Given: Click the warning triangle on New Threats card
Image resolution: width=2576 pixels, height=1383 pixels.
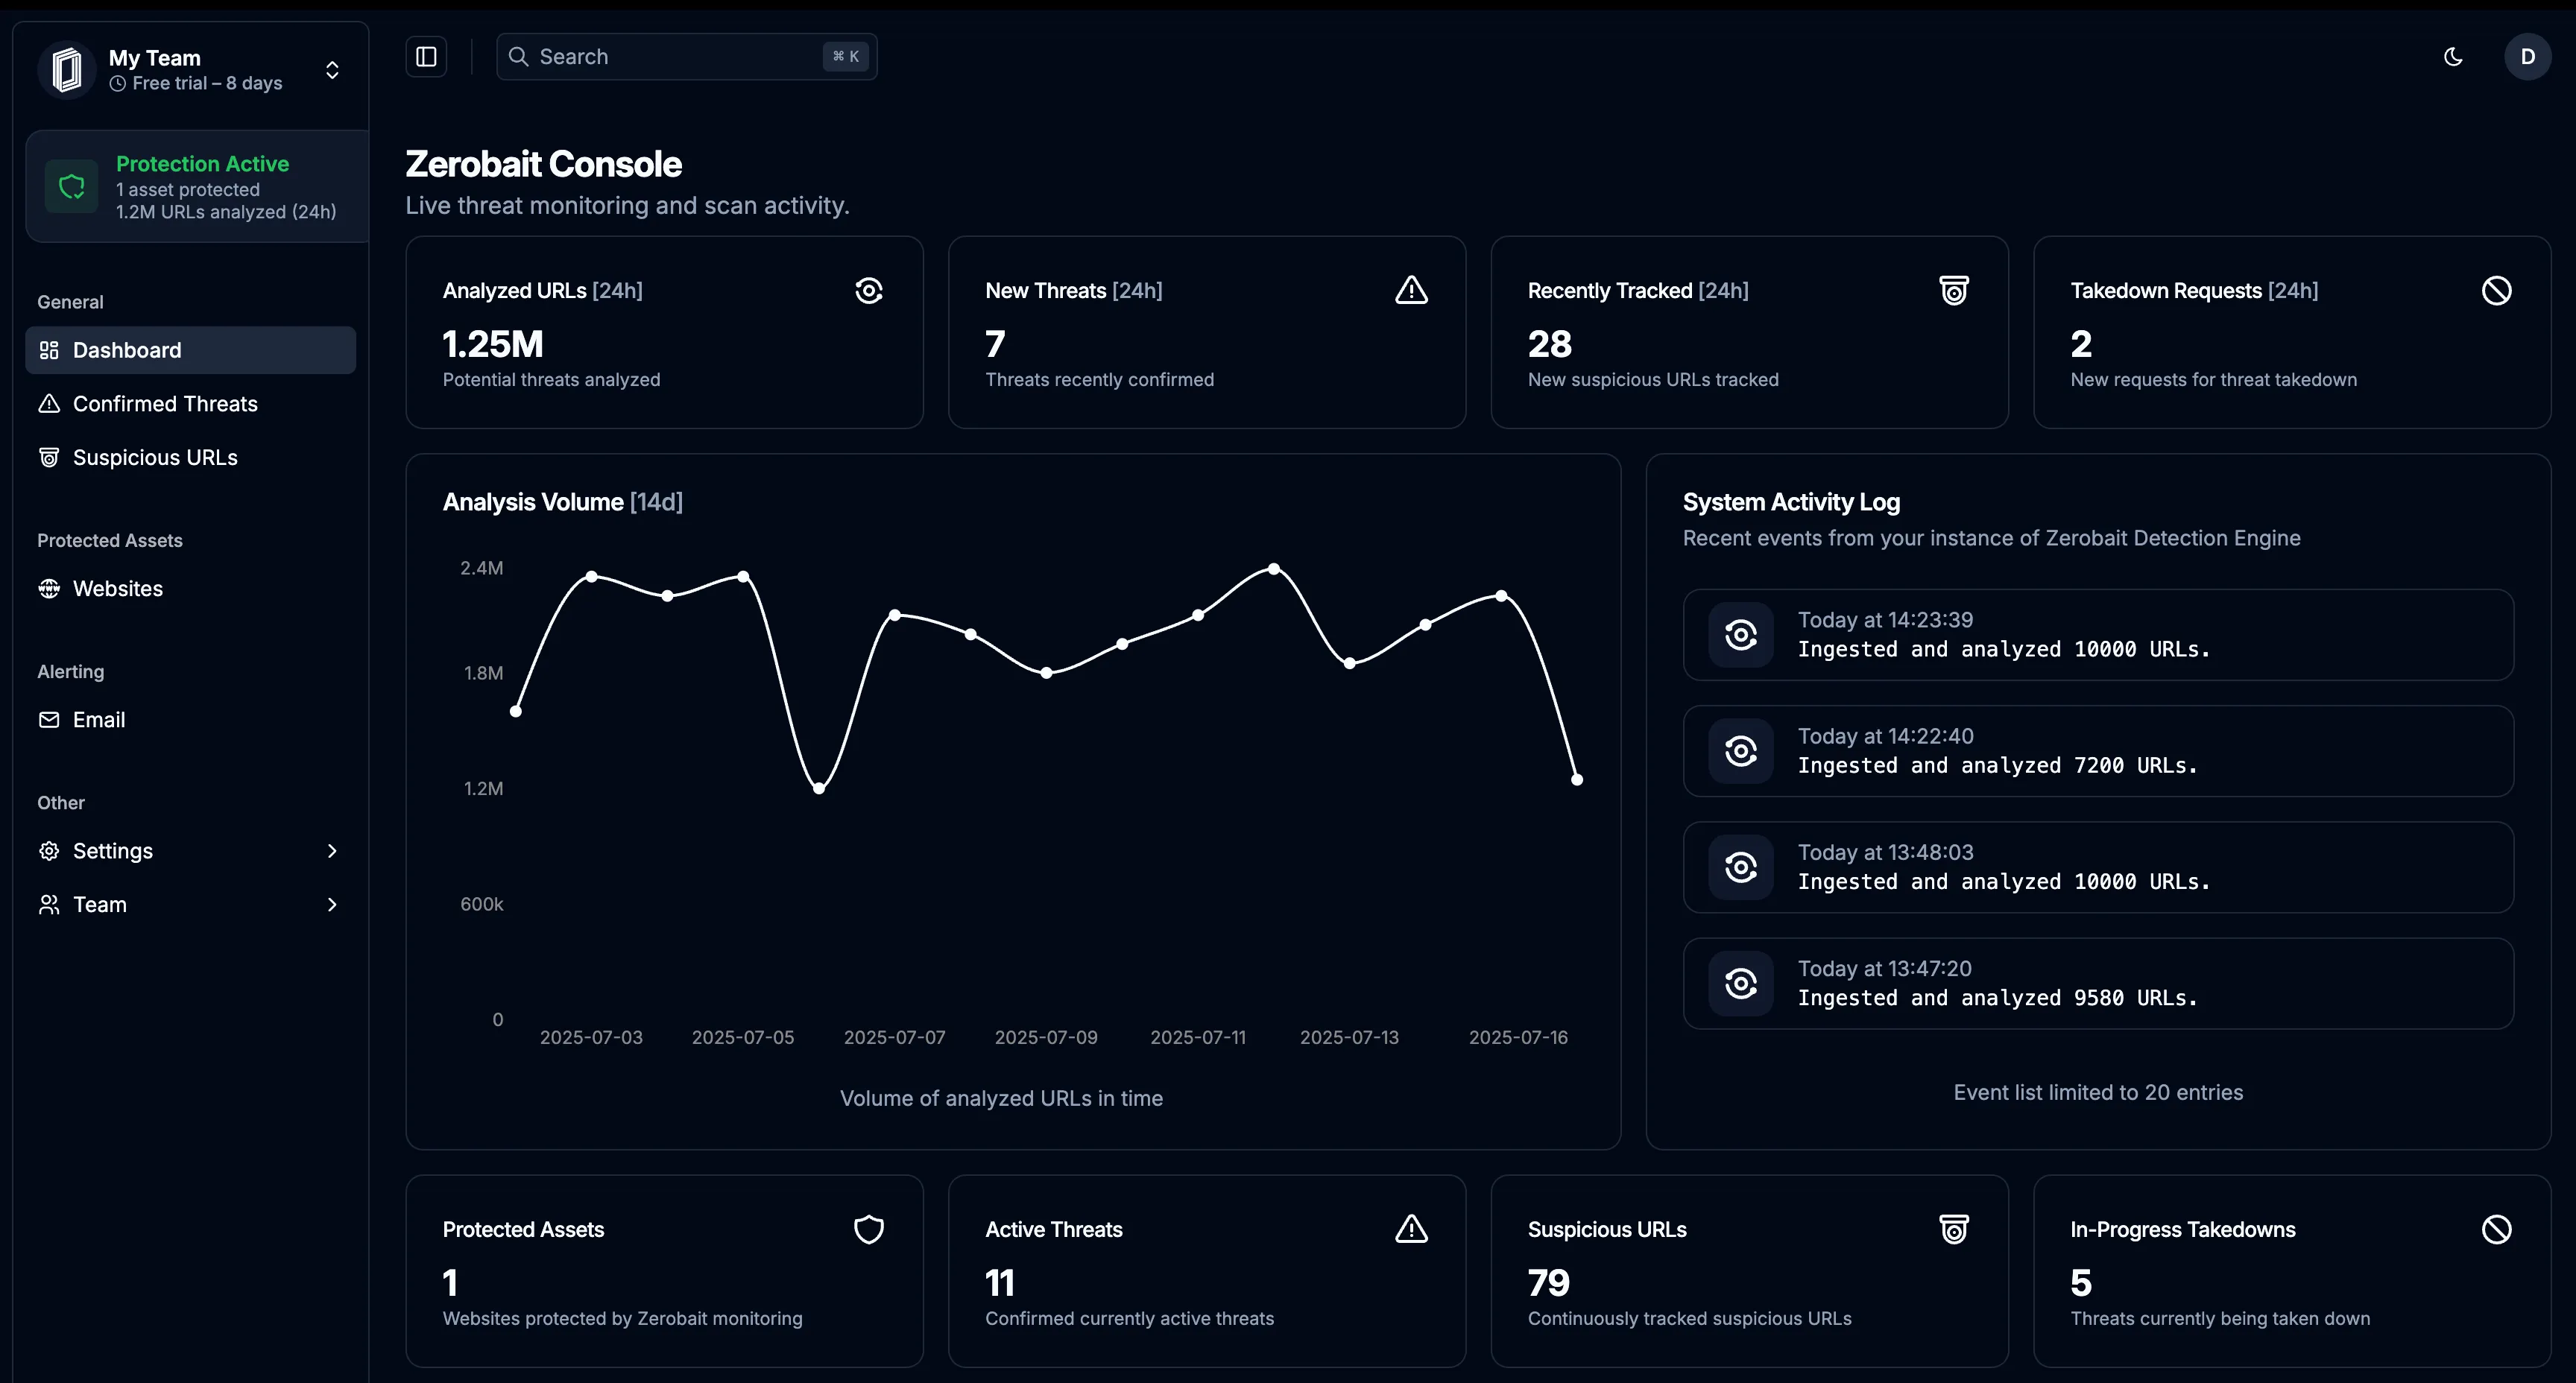Looking at the screenshot, I should pos(1410,290).
